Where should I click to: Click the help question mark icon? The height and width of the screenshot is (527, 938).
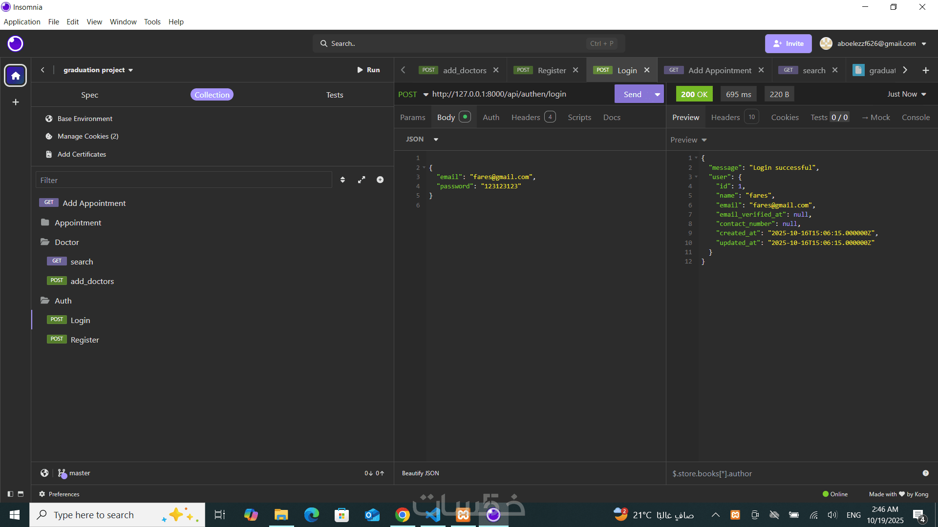(x=925, y=473)
